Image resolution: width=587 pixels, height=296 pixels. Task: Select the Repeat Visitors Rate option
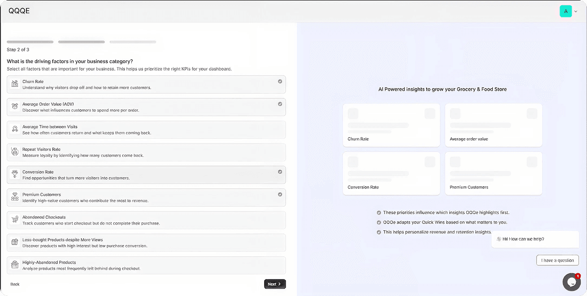coord(147,152)
